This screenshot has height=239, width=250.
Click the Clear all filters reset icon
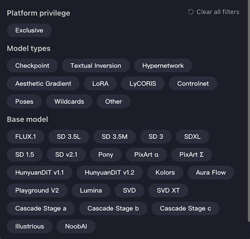tap(190, 12)
